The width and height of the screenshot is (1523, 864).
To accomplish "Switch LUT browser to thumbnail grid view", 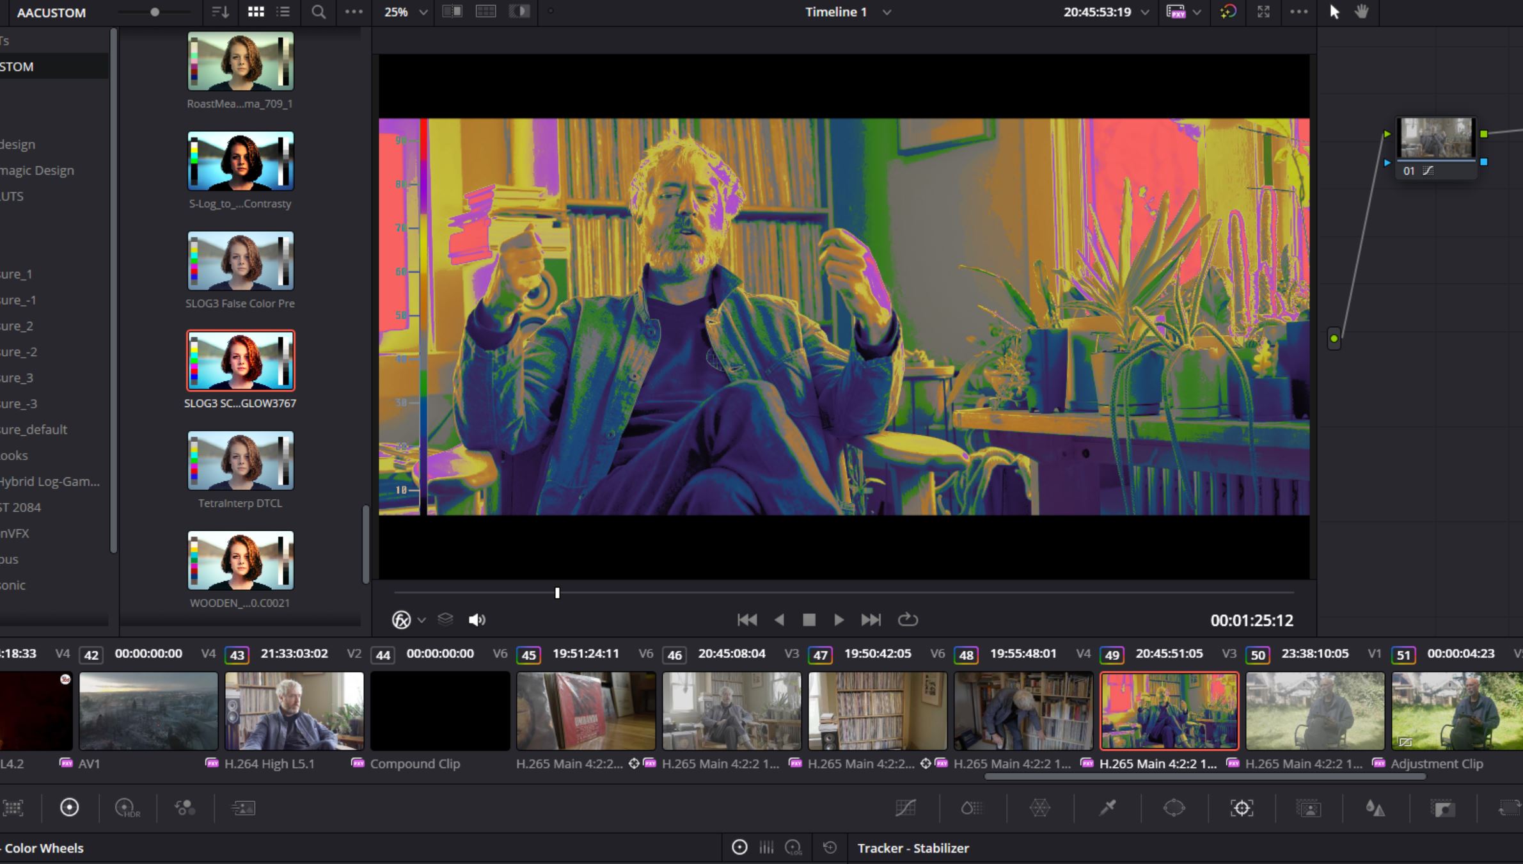I will click(256, 12).
